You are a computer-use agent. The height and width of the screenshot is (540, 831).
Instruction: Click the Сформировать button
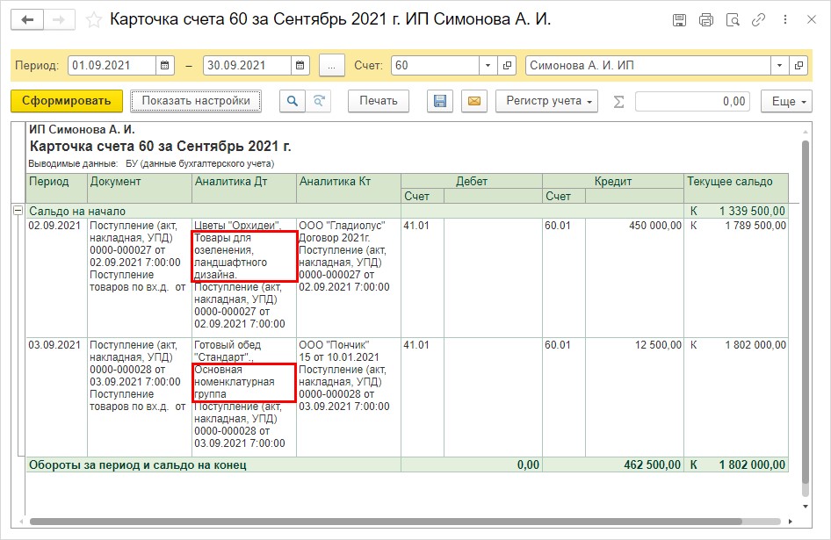(x=66, y=101)
